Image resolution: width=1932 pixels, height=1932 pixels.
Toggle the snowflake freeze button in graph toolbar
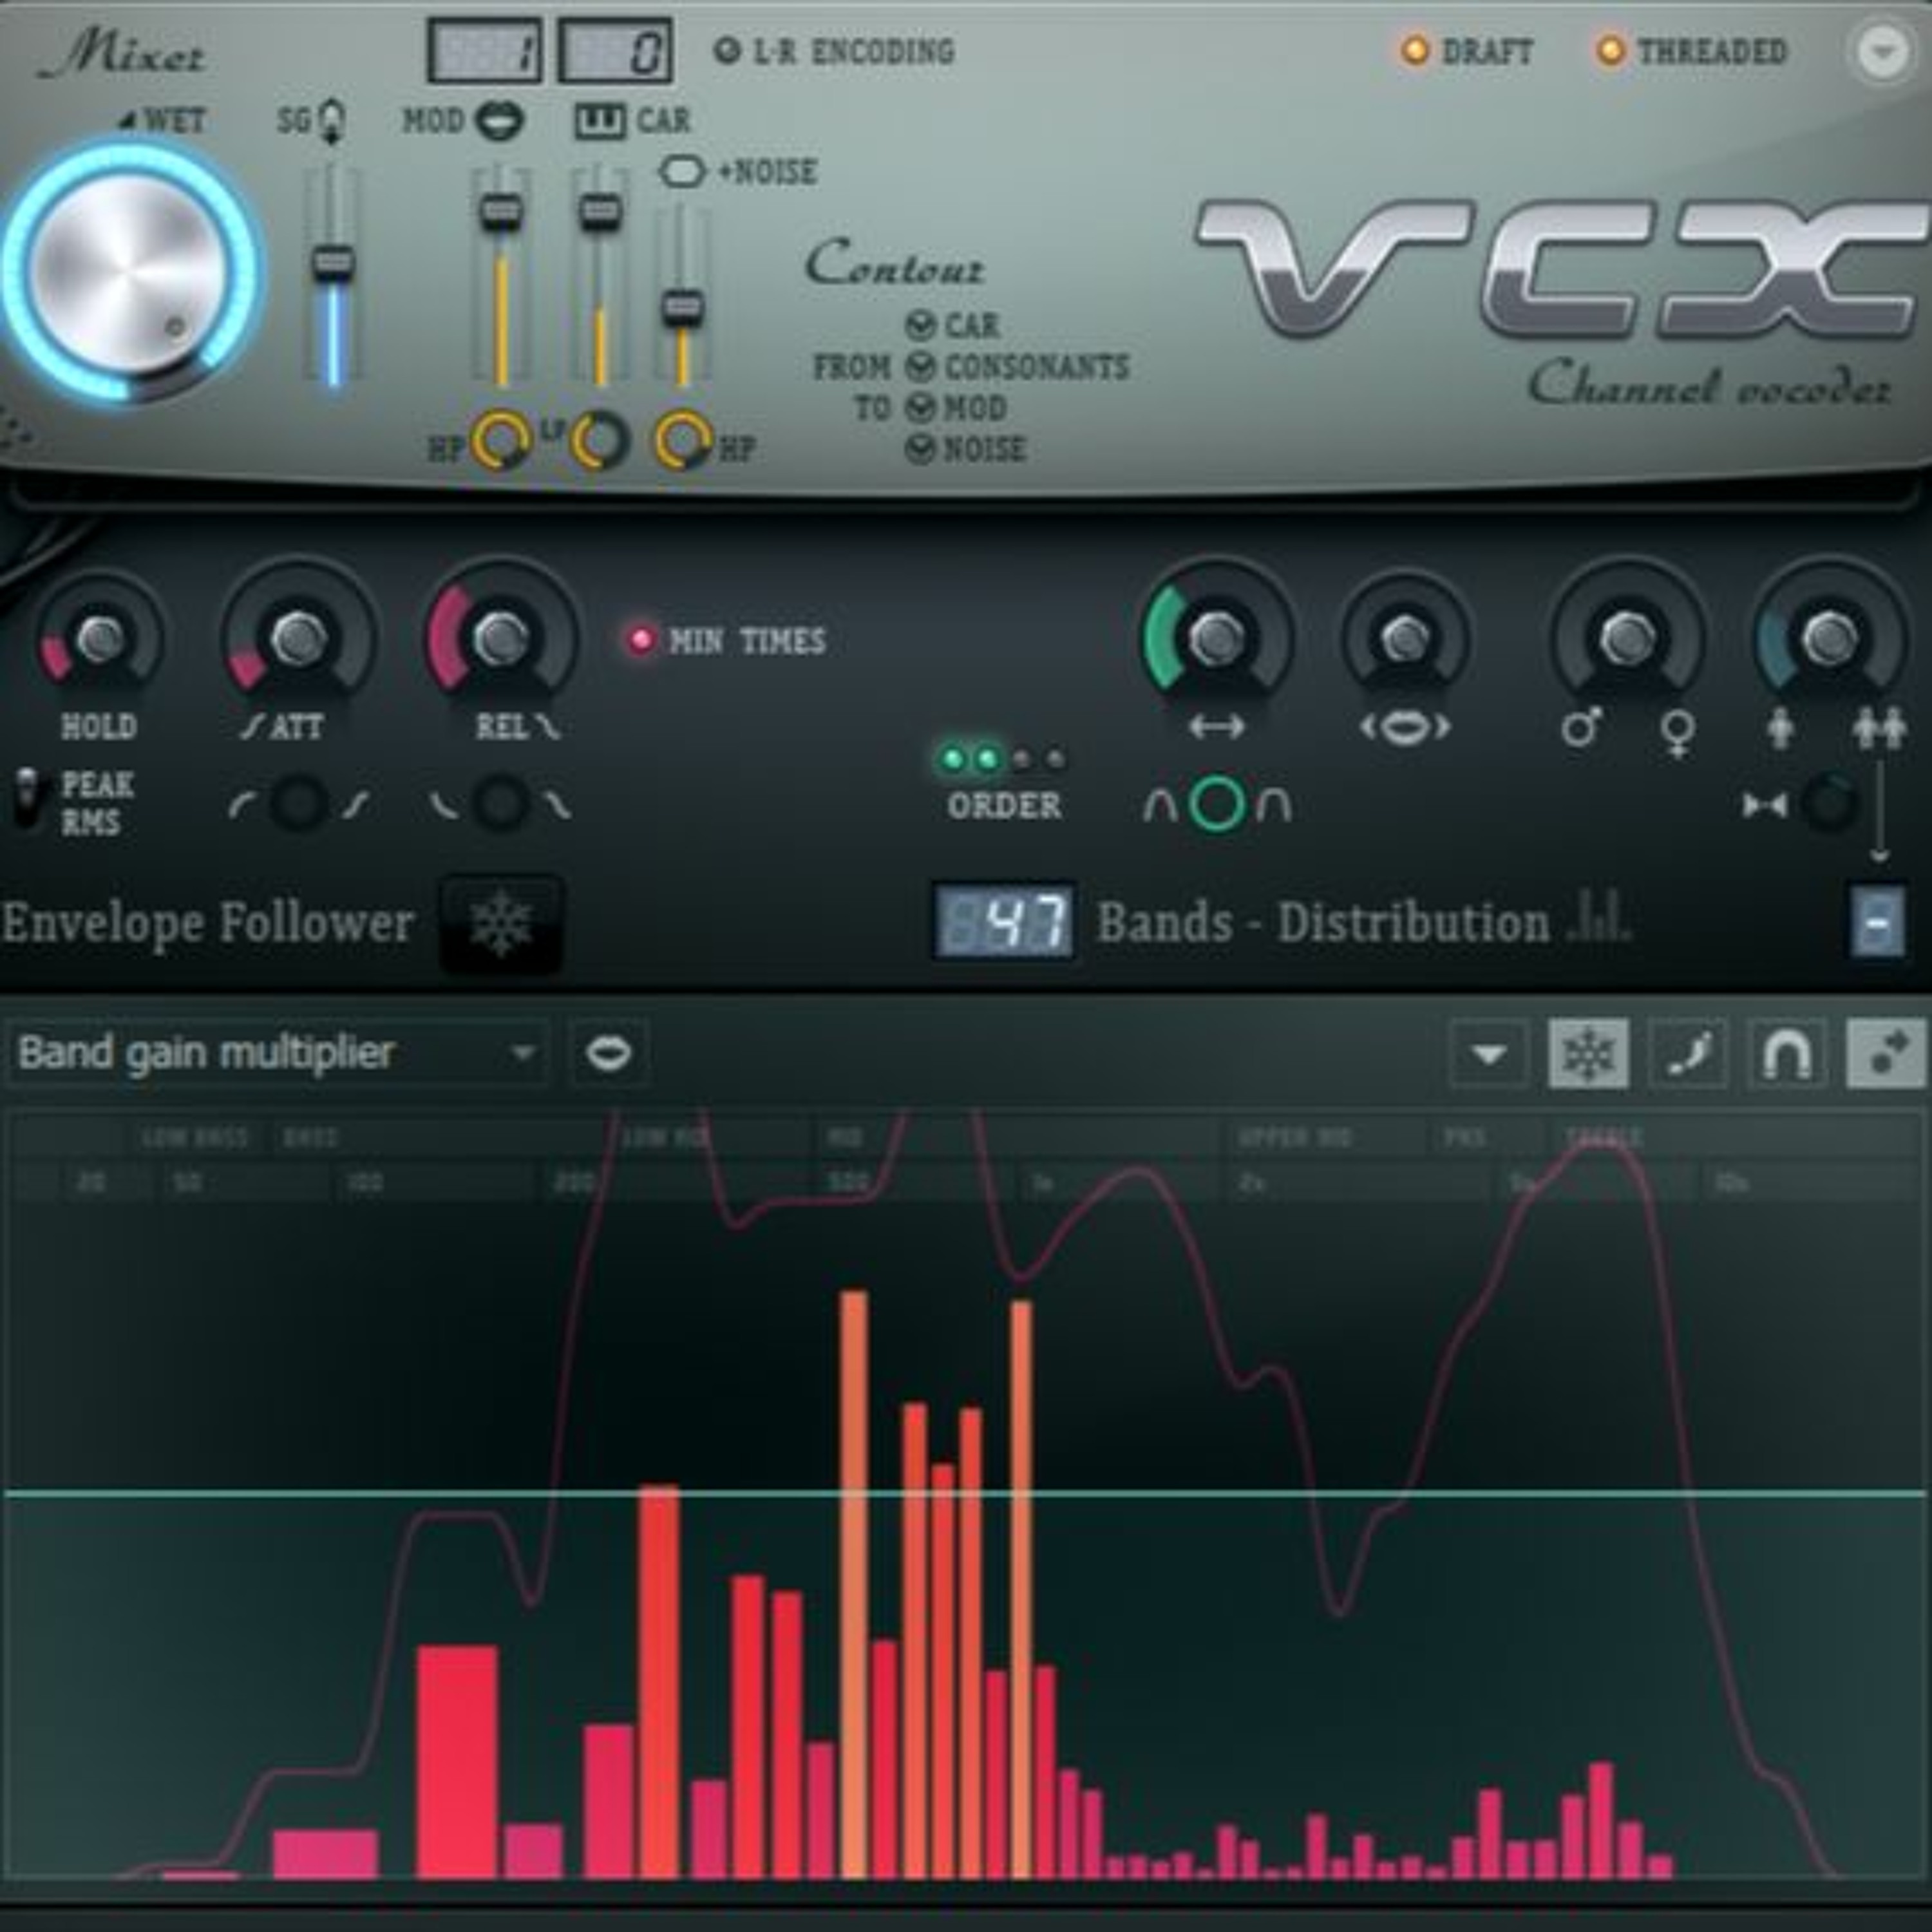coord(1588,1053)
